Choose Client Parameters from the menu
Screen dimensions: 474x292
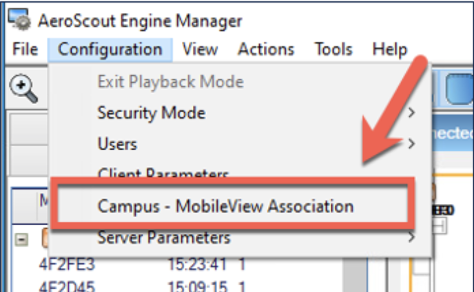(163, 173)
